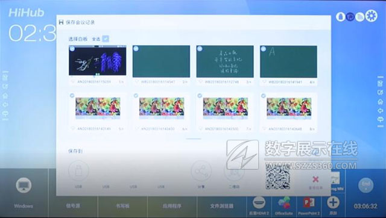This screenshot has width=386, height=218.
Task: Open the PowerPoint 2 shortcut
Action: (309, 203)
